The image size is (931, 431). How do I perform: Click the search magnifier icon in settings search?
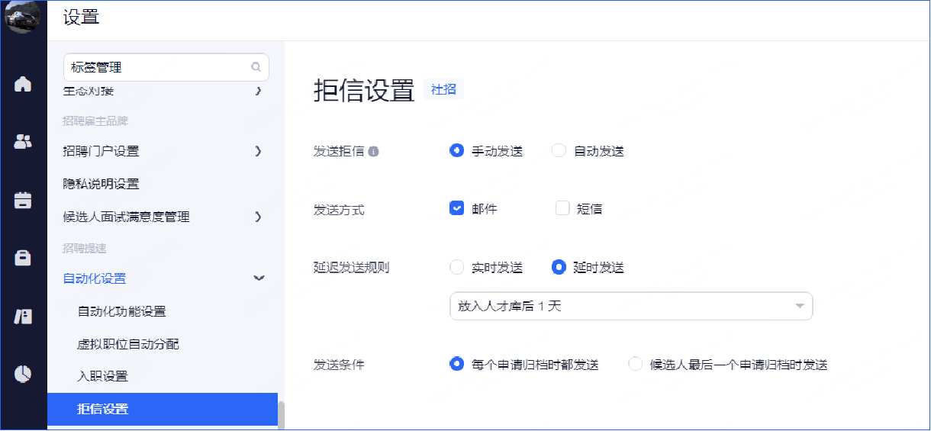pyautogui.click(x=256, y=67)
